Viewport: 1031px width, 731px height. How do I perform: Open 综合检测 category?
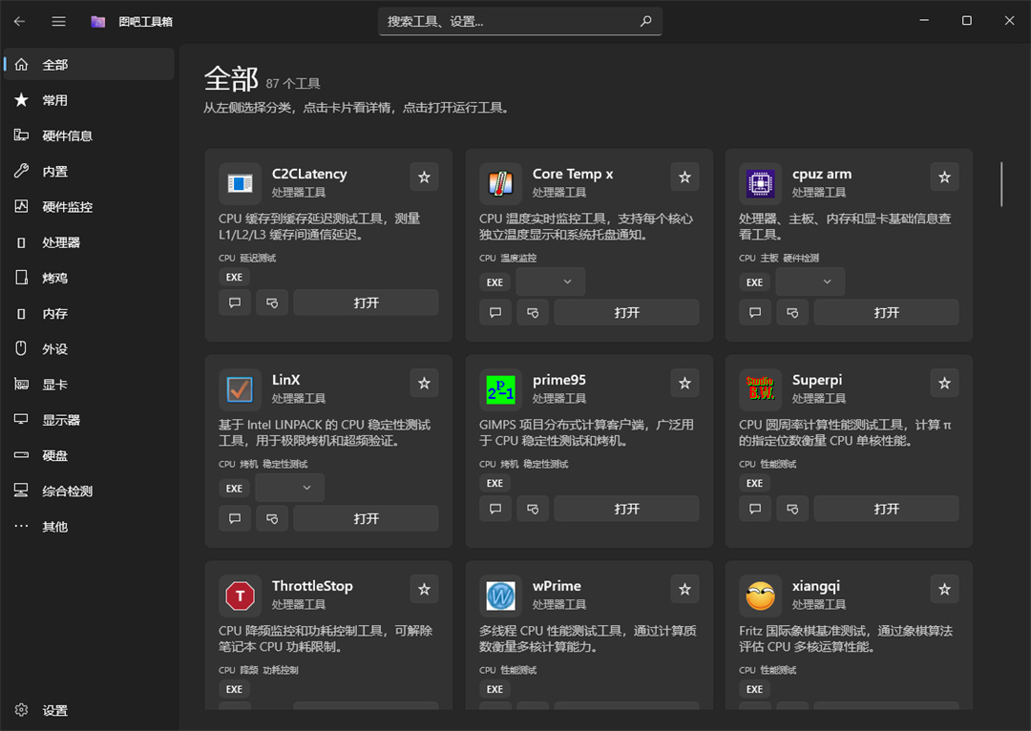pyautogui.click(x=89, y=491)
